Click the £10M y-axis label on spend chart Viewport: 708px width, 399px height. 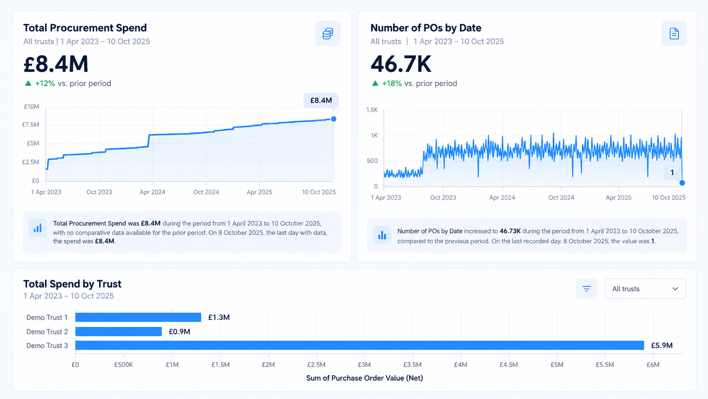pos(31,107)
